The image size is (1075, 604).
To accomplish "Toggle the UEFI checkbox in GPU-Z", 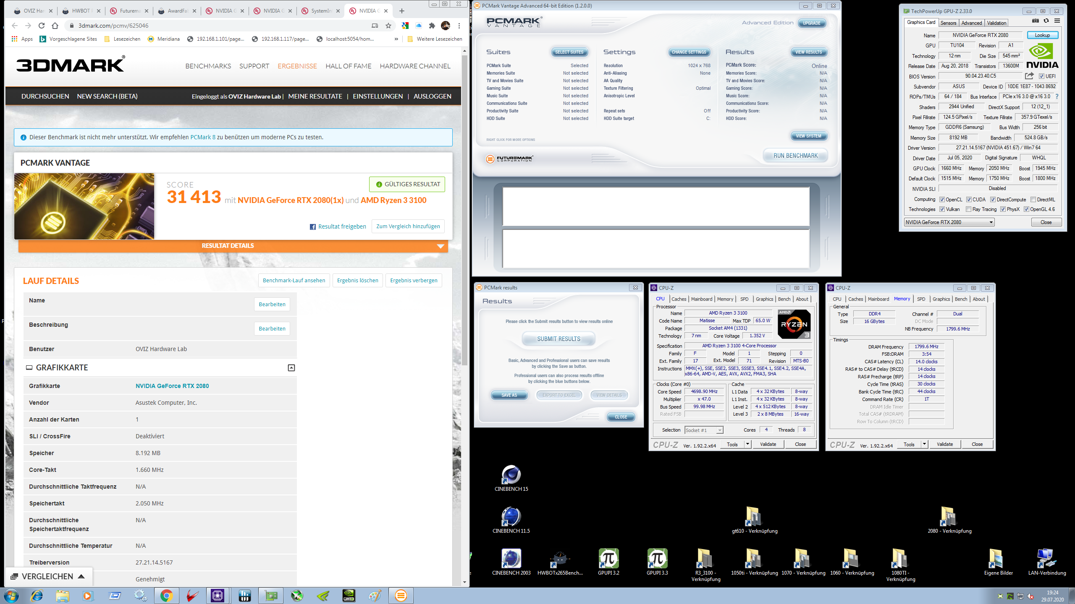I will 1041,76.
